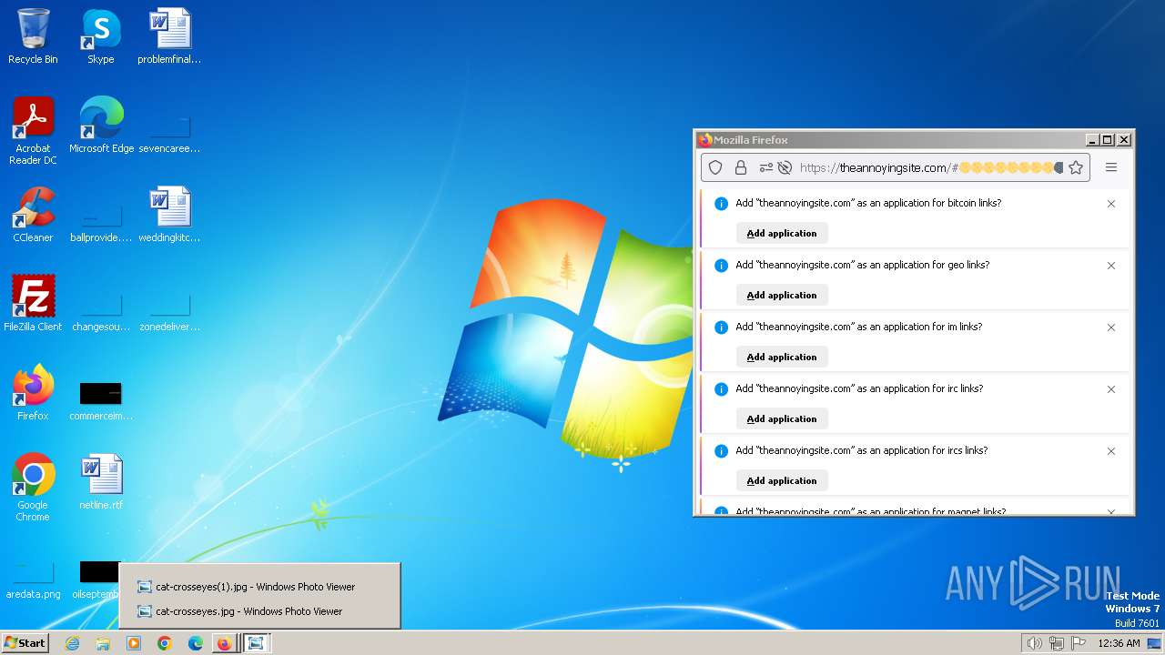Open the site permissions sliders icon
Screen dimensions: 1165x655
(x=765, y=167)
